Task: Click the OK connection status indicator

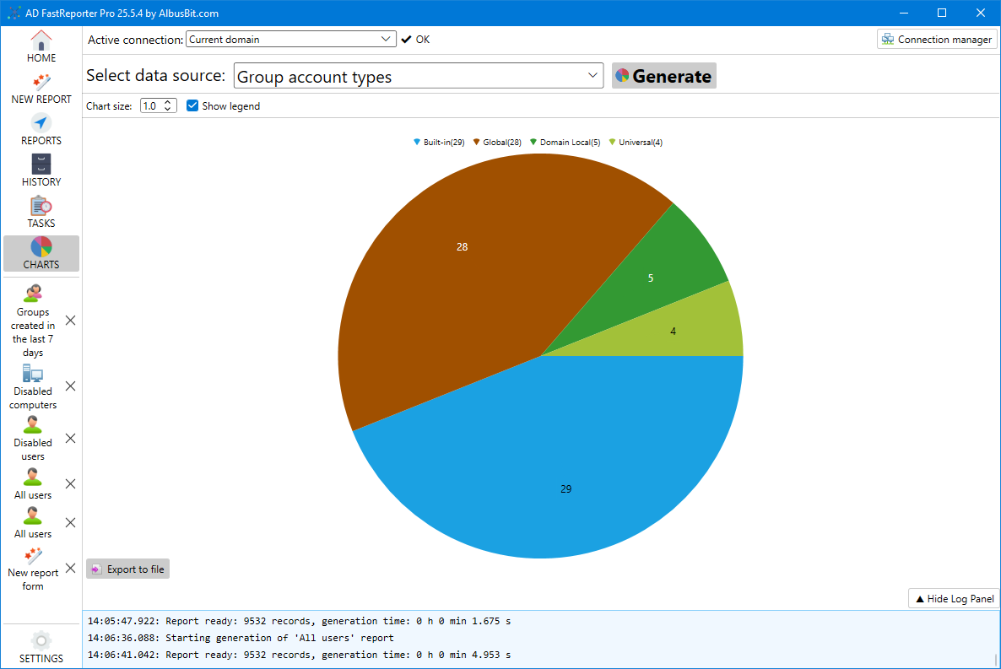Action: pos(415,39)
